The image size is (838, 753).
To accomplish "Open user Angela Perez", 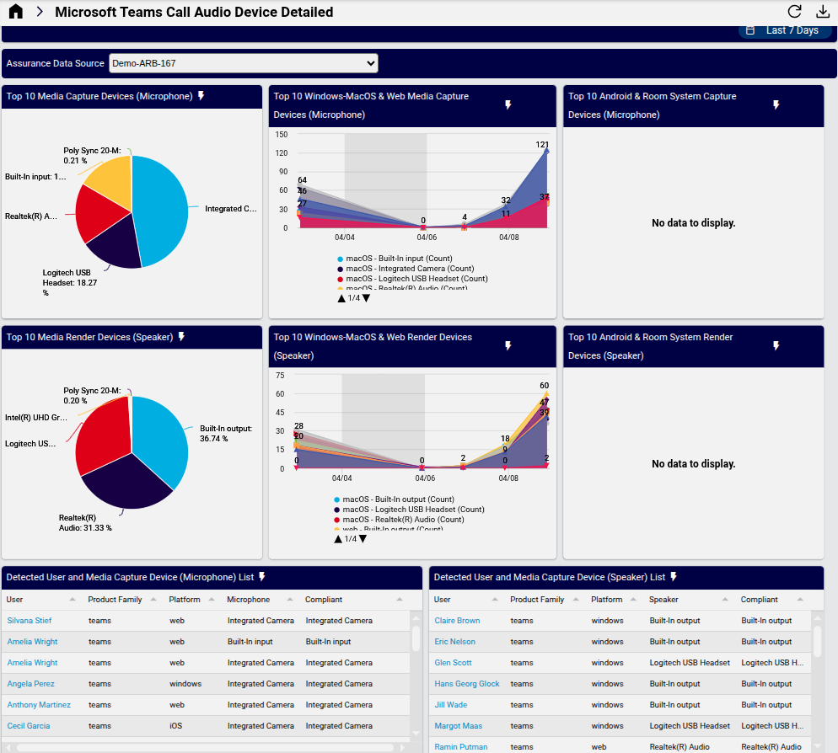I will 31,684.
